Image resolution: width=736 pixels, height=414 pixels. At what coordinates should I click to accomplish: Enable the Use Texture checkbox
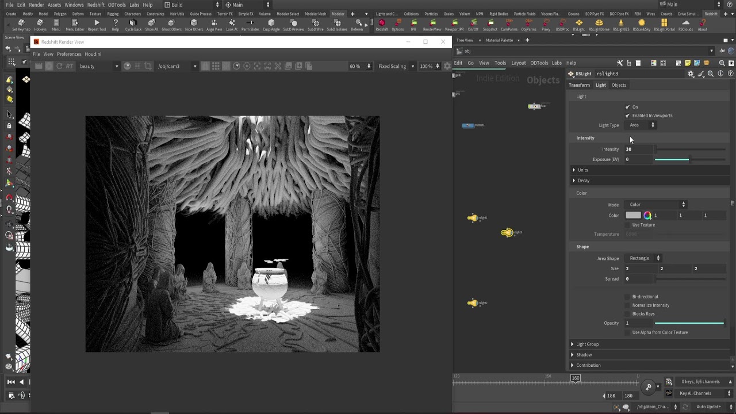pos(627,225)
